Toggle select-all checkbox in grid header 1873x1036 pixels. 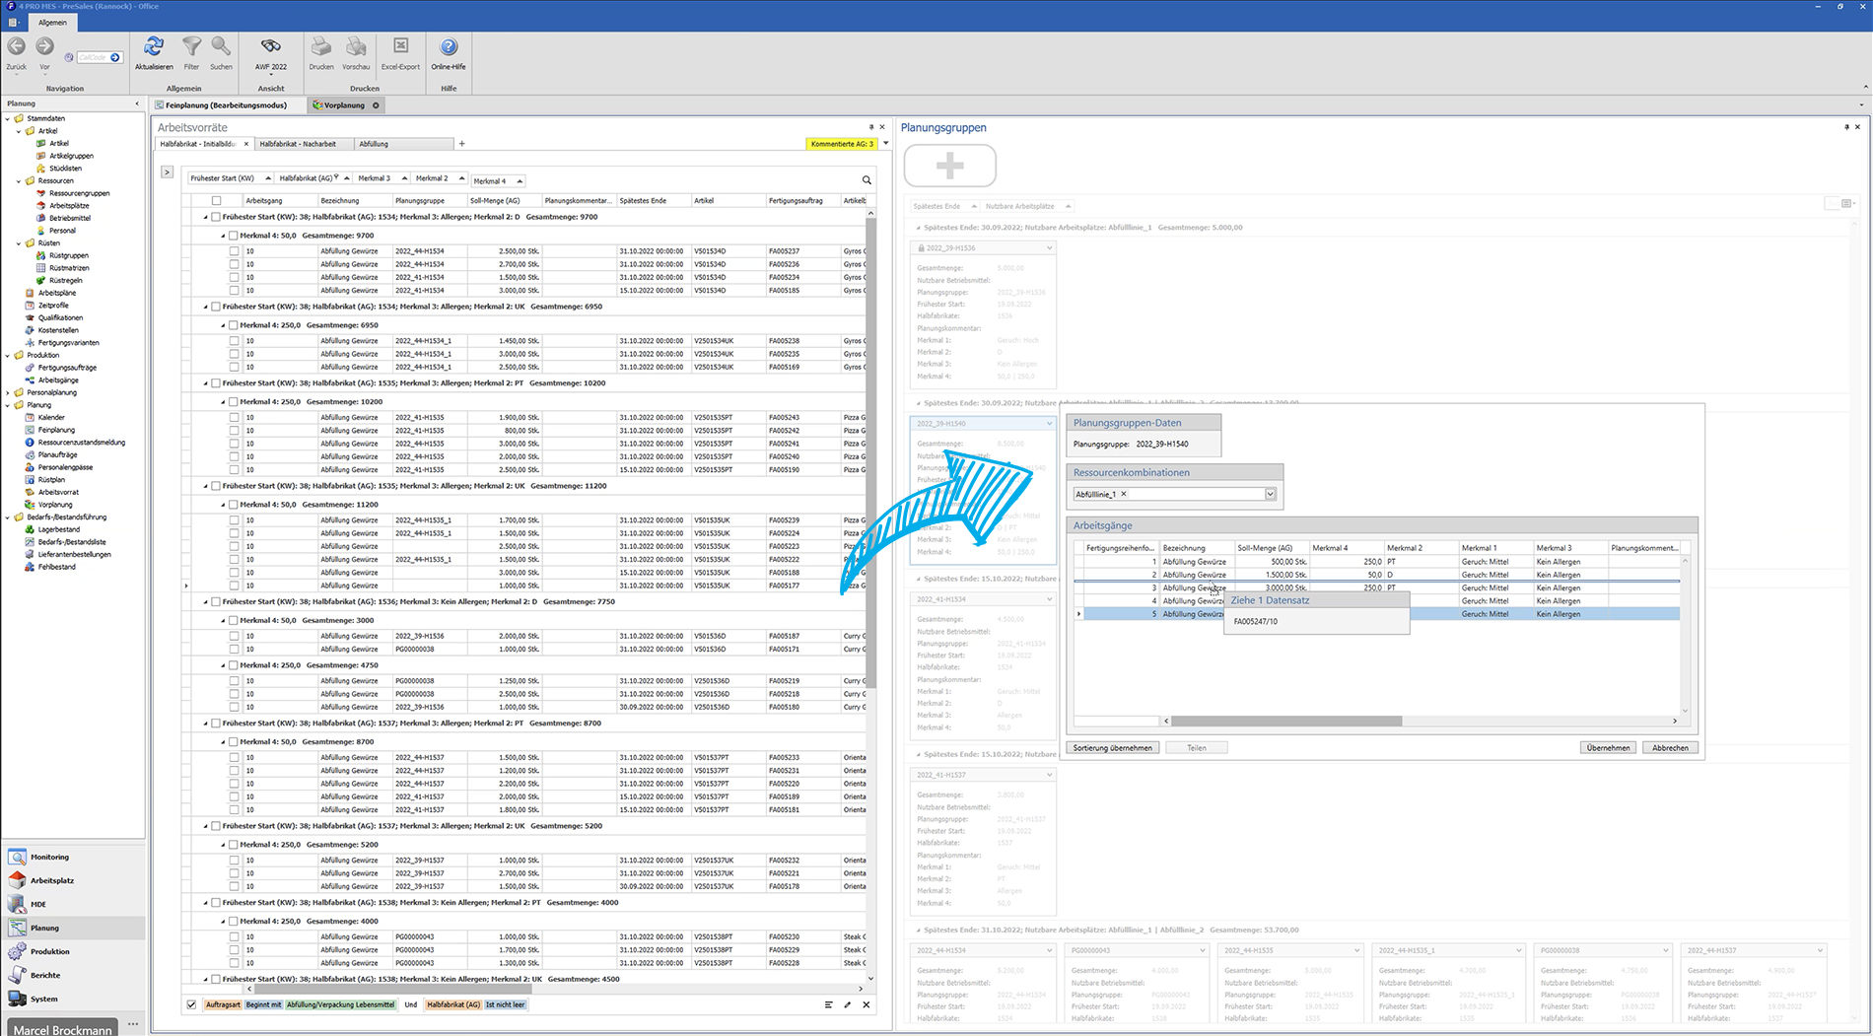(216, 201)
